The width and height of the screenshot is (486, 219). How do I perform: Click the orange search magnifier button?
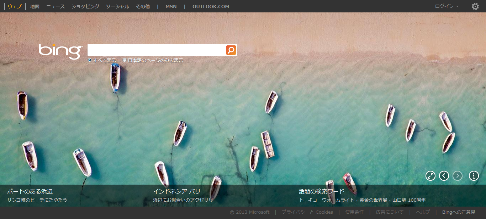231,50
